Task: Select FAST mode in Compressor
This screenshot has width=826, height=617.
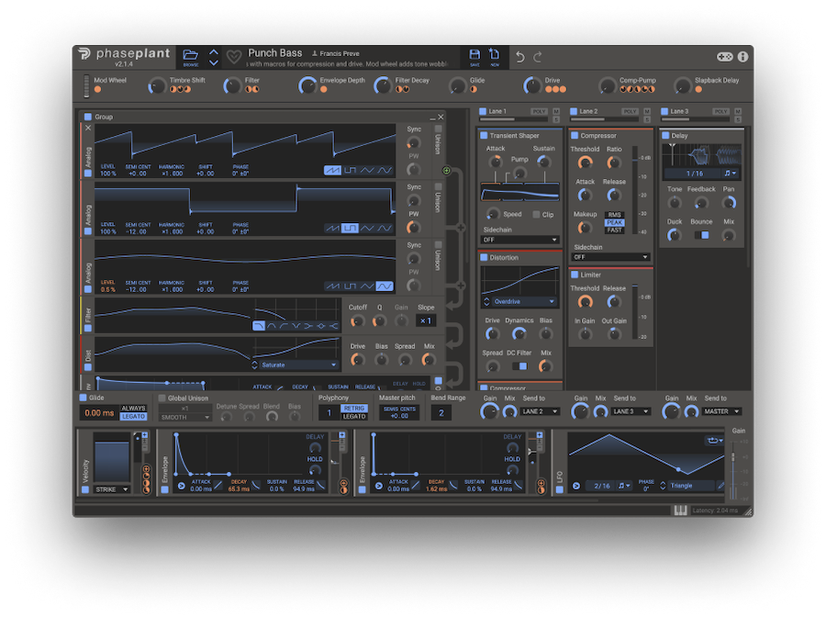Action: pyautogui.click(x=614, y=230)
